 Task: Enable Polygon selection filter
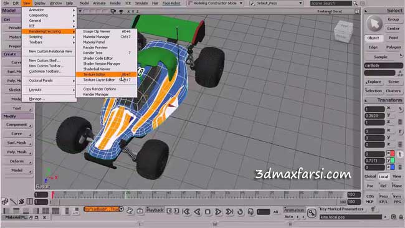pyautogui.click(x=393, y=47)
